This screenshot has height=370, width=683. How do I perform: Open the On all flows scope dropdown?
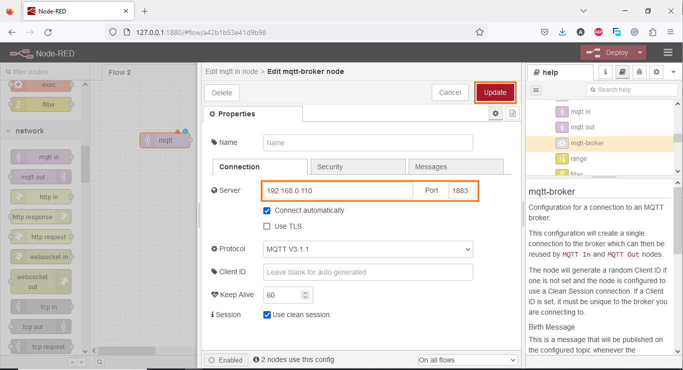click(x=468, y=360)
